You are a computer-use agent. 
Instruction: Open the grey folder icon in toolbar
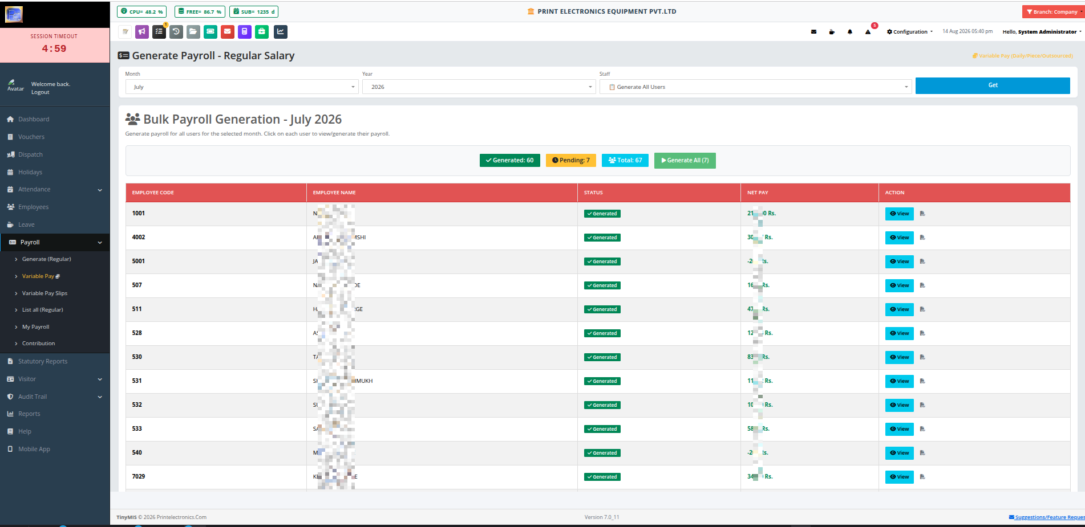coord(193,32)
